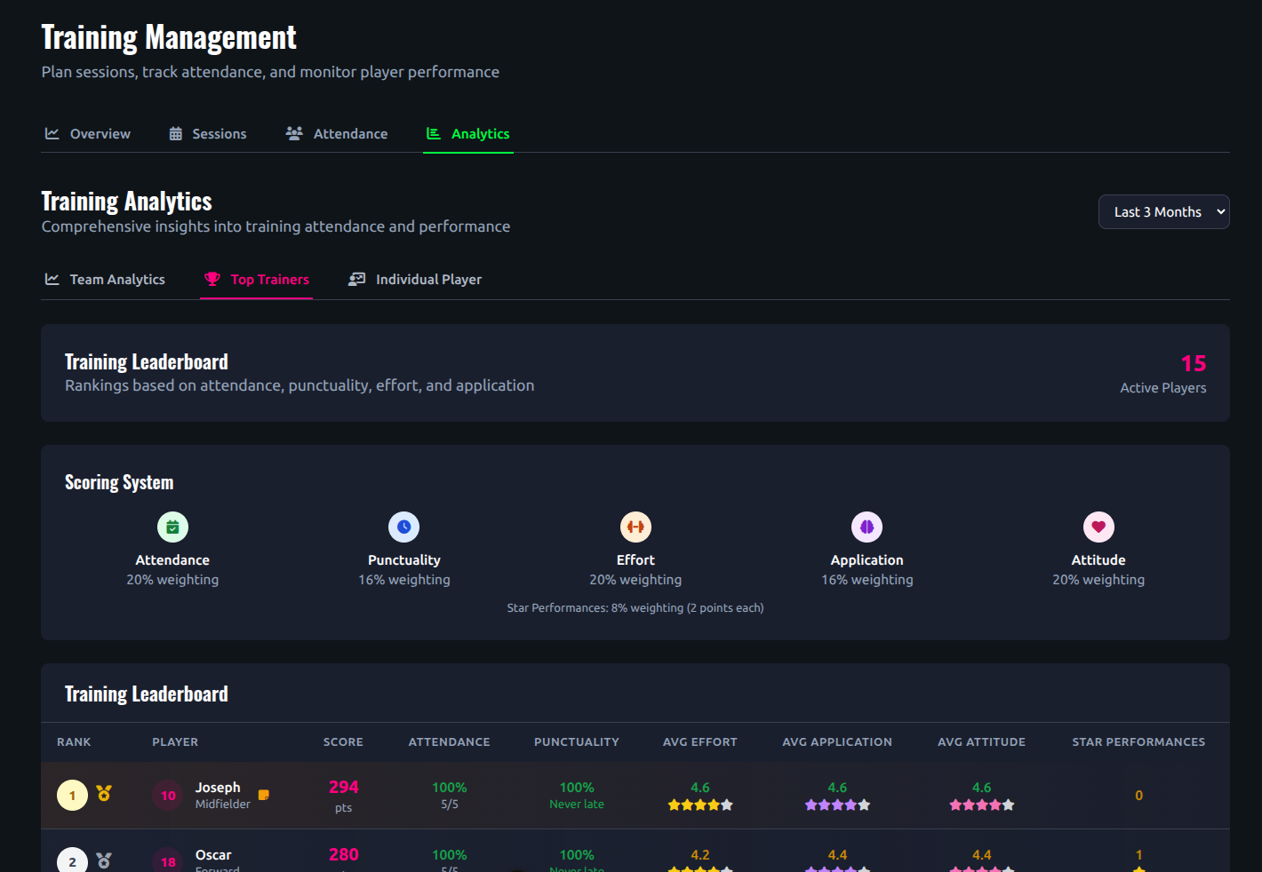Select the Top Trainers sub-tab
Screen dimensions: 1262x872
pos(257,280)
